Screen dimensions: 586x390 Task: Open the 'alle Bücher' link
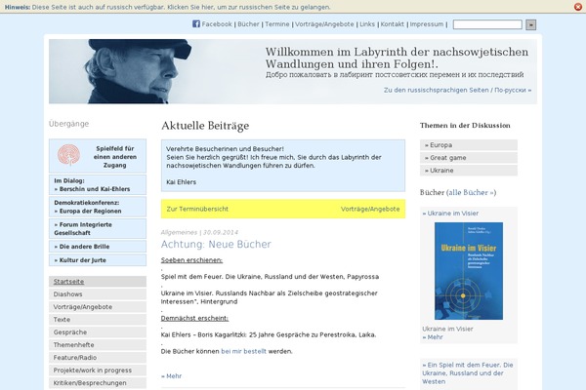pos(471,193)
